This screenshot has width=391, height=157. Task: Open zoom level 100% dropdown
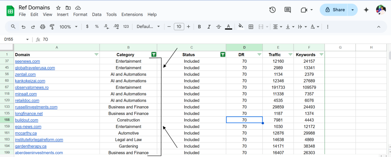click(68, 27)
